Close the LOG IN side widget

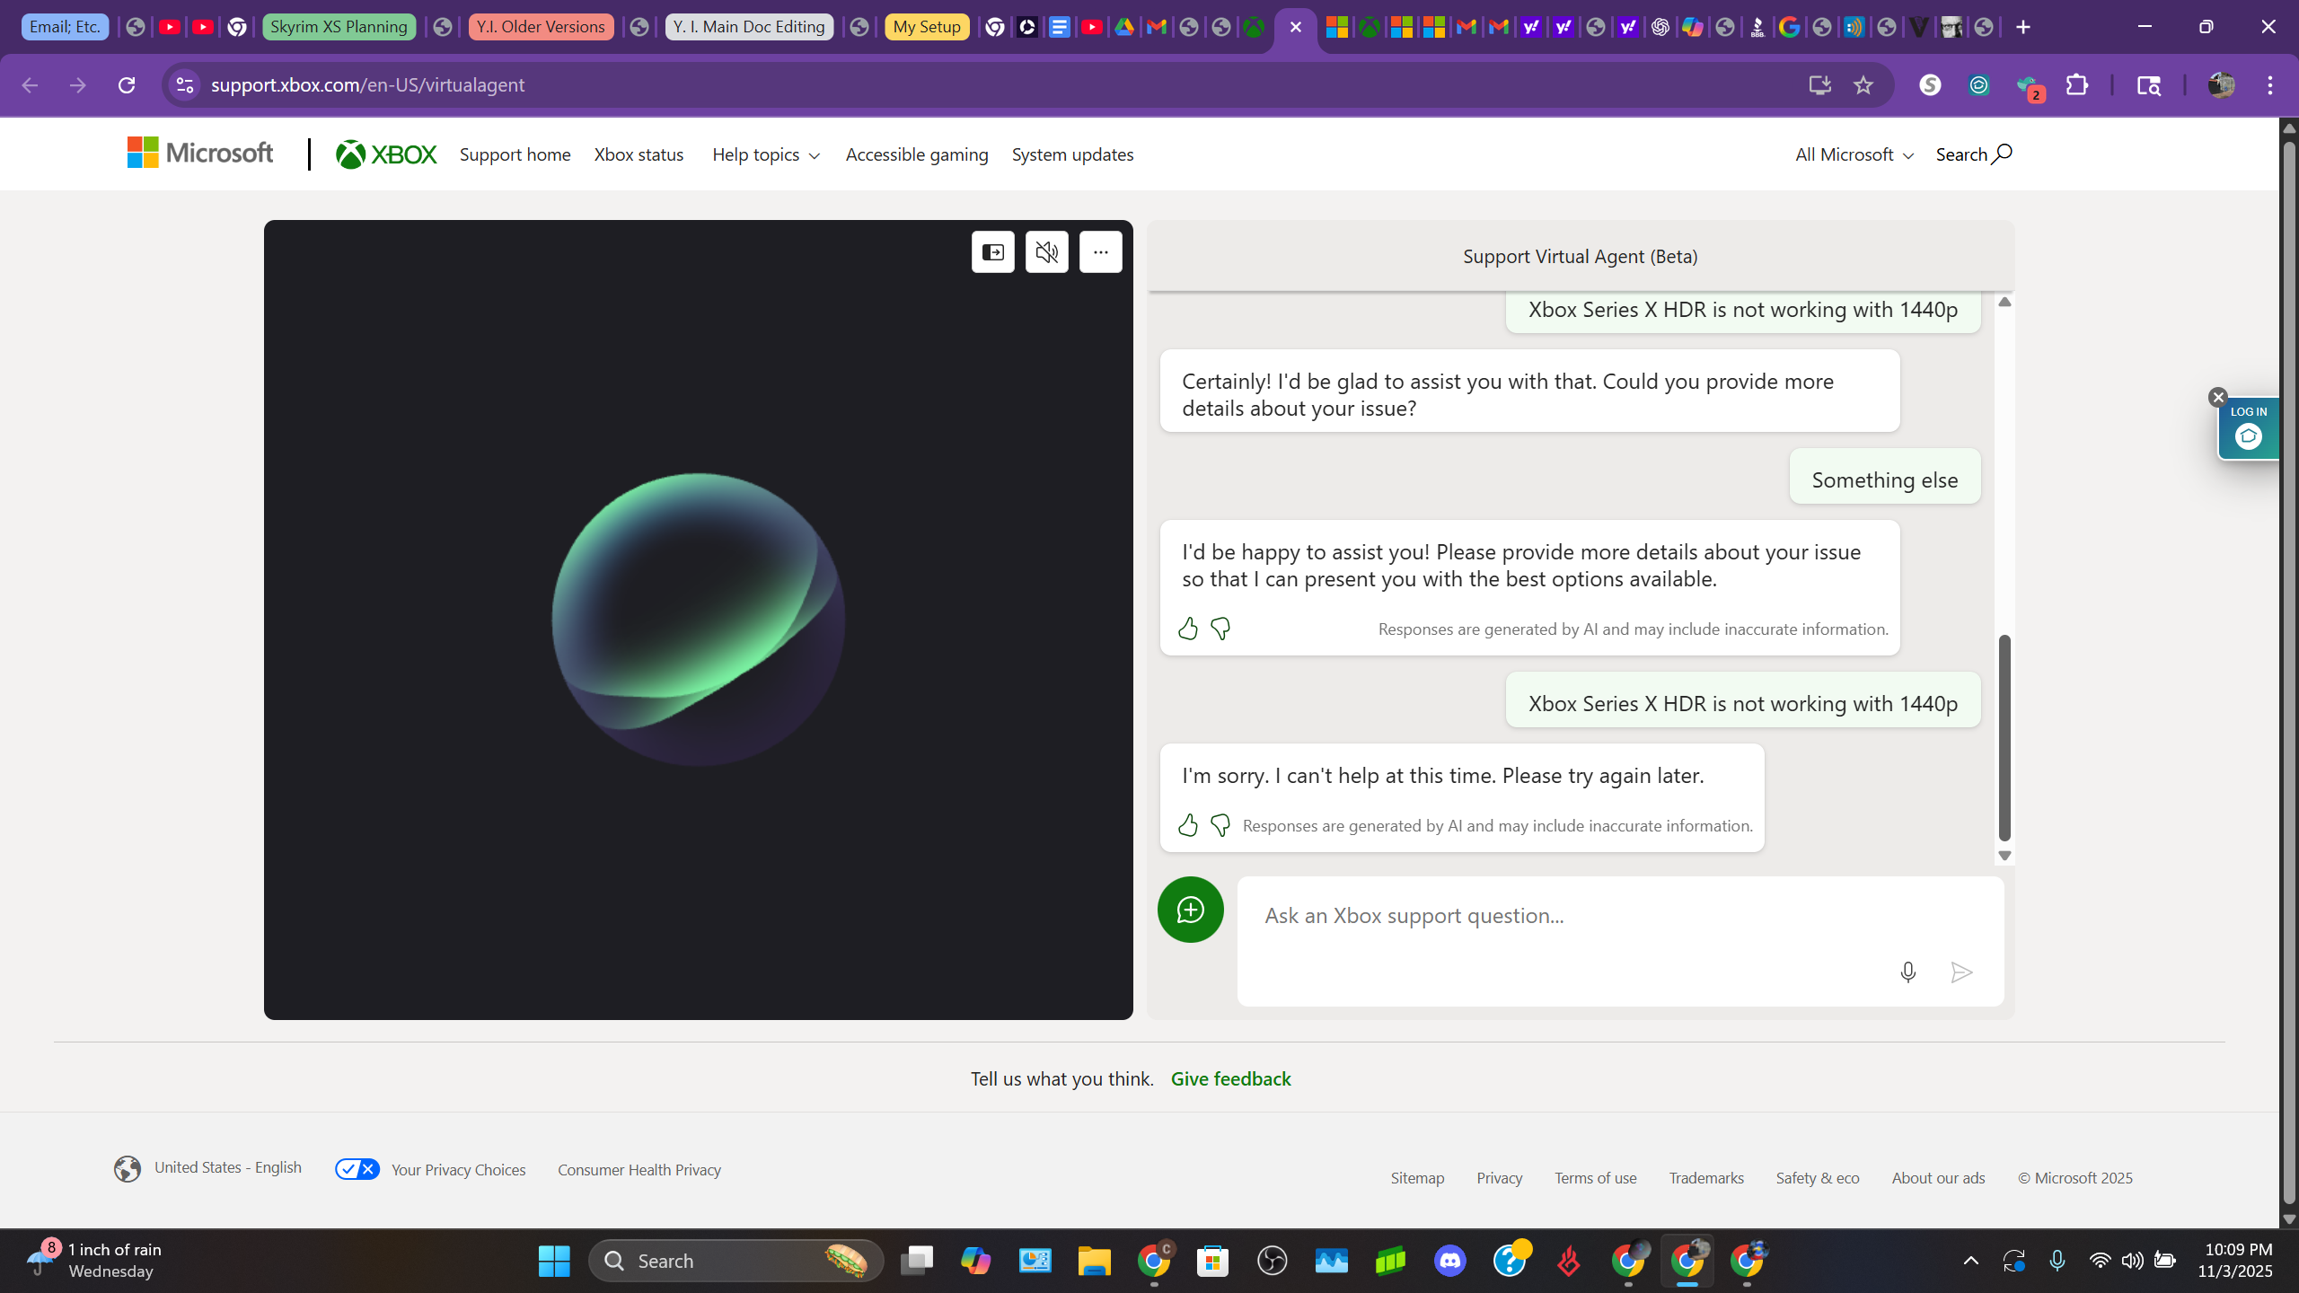[x=2218, y=397]
